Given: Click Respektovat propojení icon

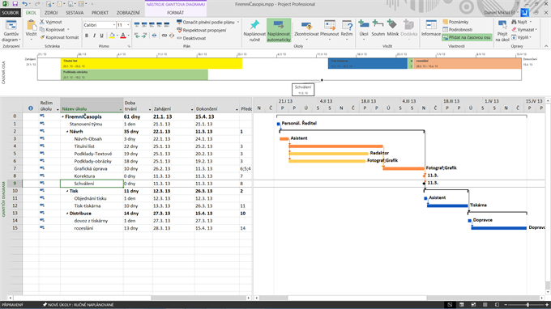Looking at the screenshot, I should click(x=179, y=30).
